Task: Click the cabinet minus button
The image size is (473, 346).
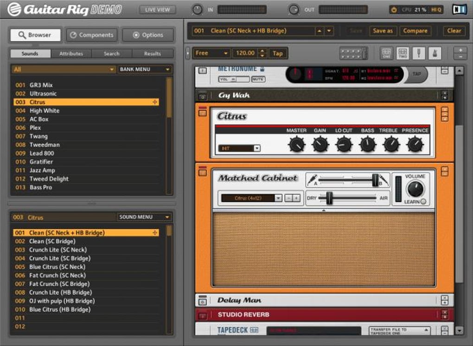Action: (x=289, y=198)
